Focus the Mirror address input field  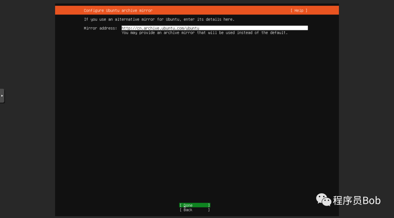click(215, 28)
